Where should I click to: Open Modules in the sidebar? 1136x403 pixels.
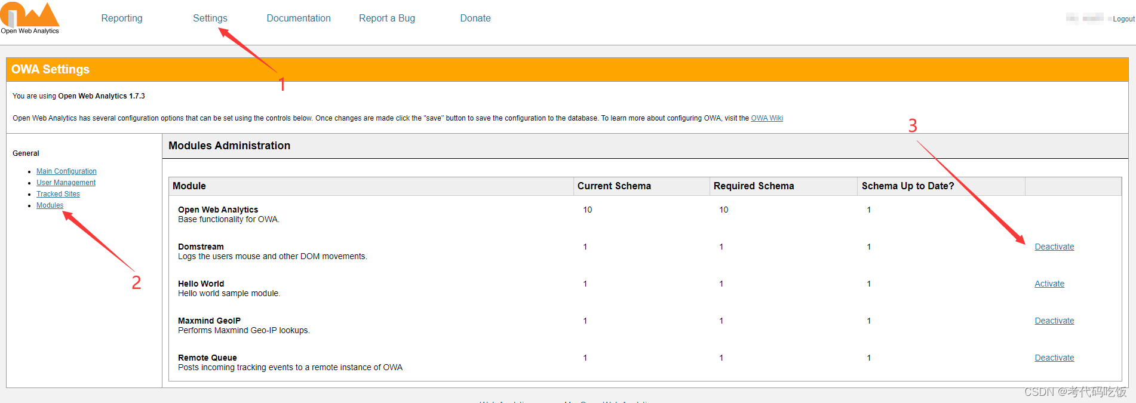click(x=50, y=205)
